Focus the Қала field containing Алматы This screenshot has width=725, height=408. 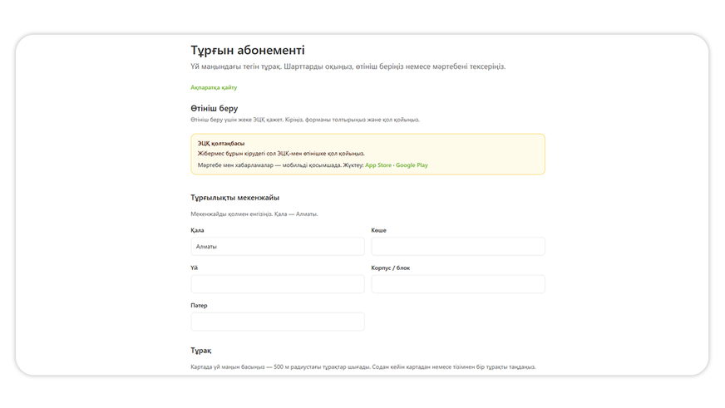click(x=278, y=246)
